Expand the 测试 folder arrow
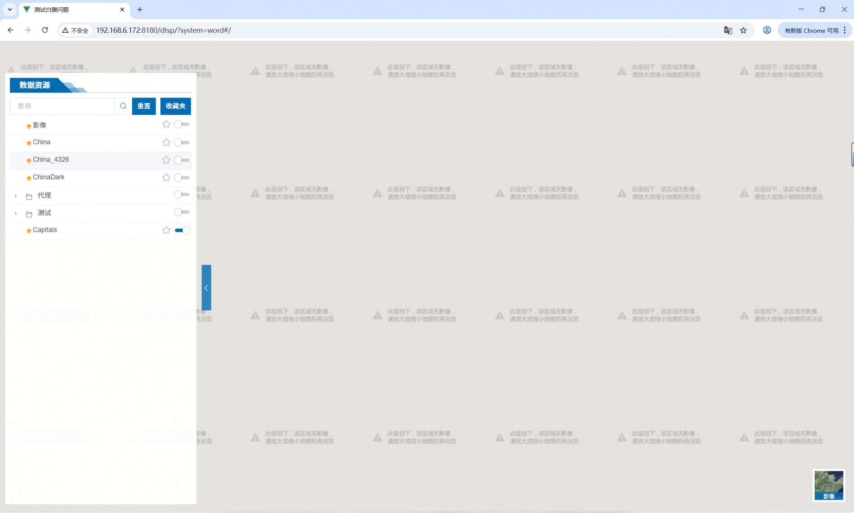The image size is (854, 513). point(16,213)
